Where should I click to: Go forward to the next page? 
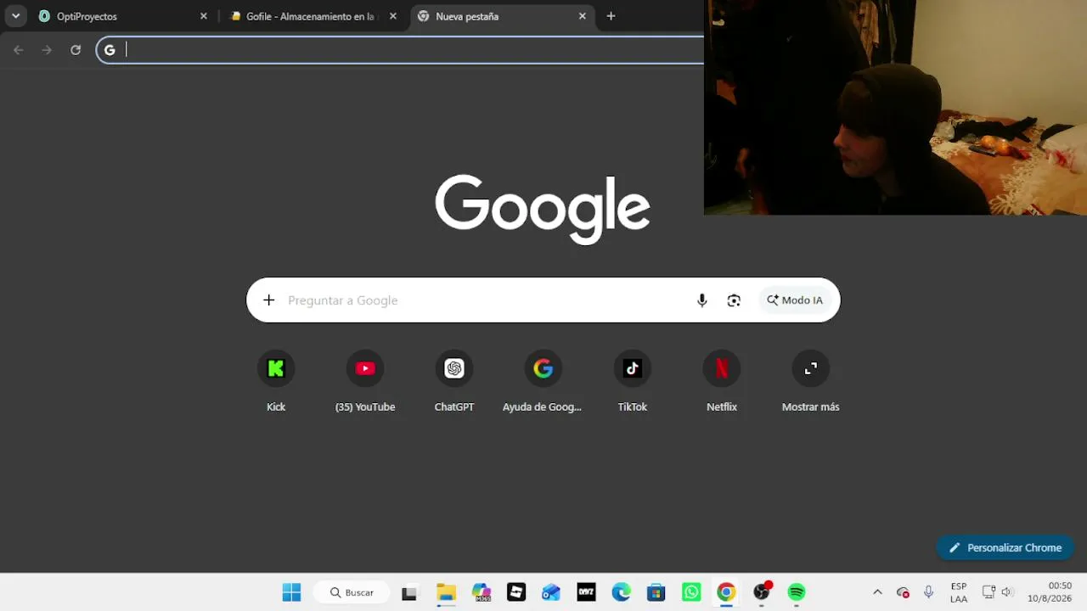pos(47,50)
